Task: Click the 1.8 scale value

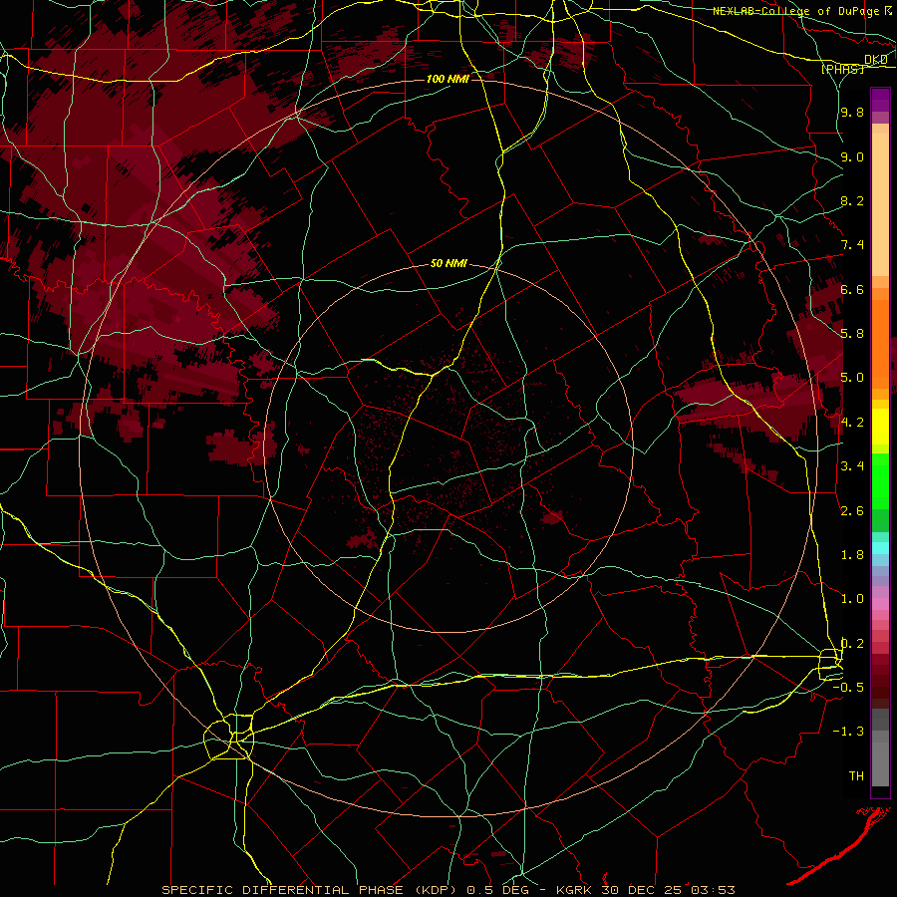Action: pyautogui.click(x=852, y=555)
